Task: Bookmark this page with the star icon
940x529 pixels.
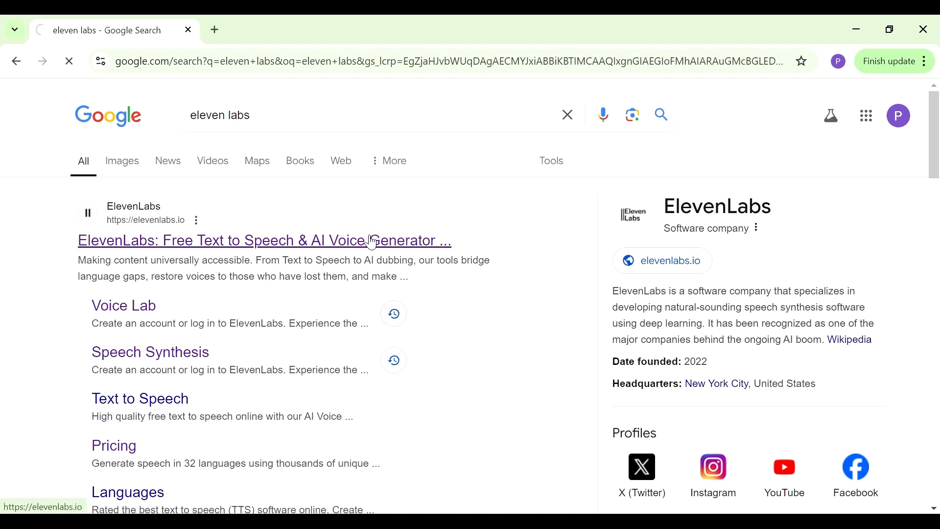Action: tap(802, 61)
